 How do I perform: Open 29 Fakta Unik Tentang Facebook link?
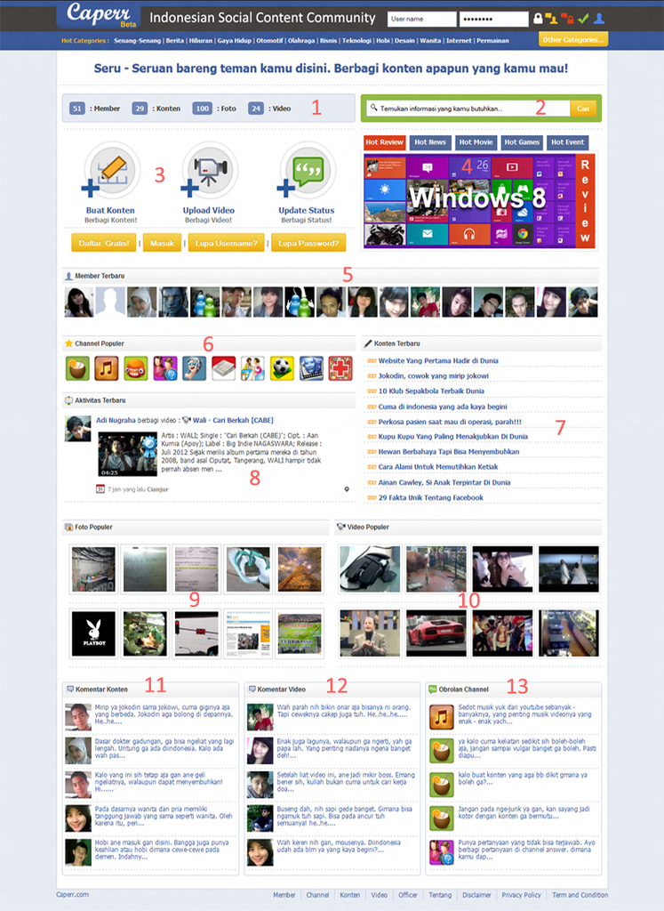point(431,498)
